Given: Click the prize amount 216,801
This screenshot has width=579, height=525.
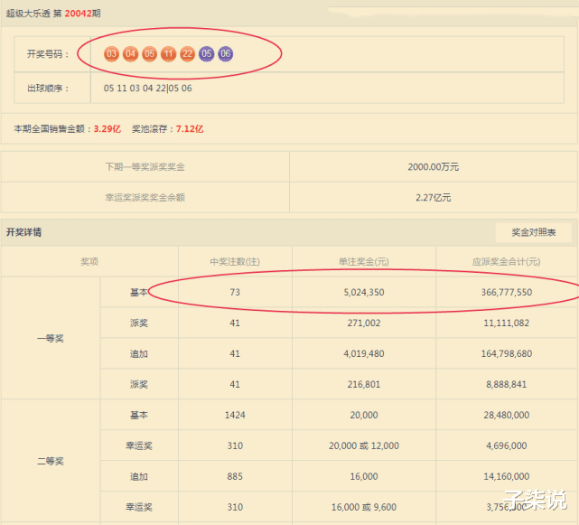Looking at the screenshot, I should click(x=364, y=384).
